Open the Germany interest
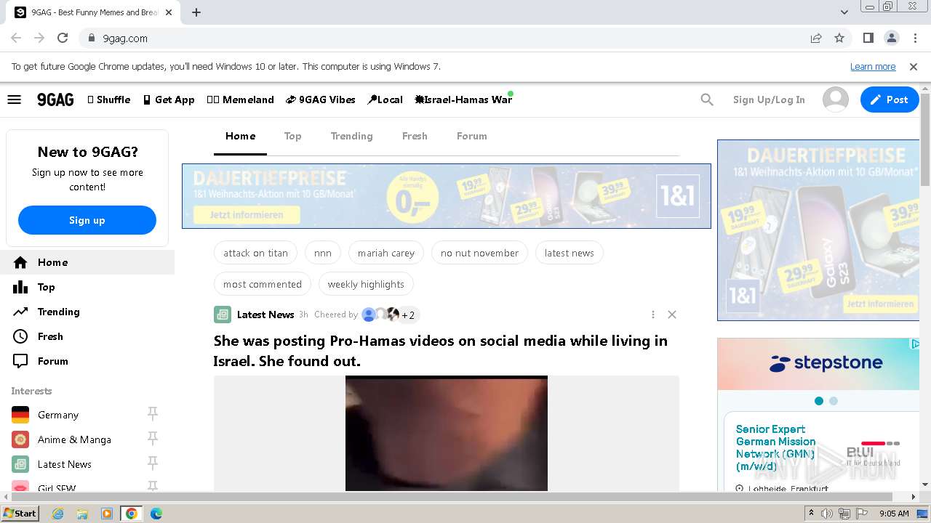The width and height of the screenshot is (931, 523). point(58,415)
